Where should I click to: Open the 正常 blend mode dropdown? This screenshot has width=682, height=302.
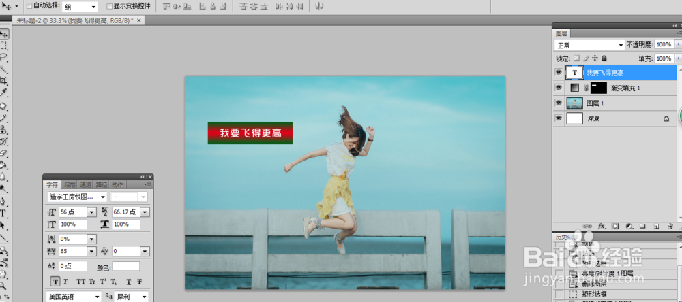coord(589,45)
